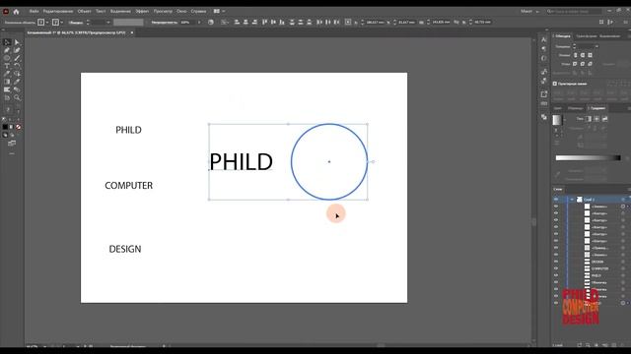Toggle visibility eye of DESIGN layer row
Screen dimensions: 631x354
click(x=556, y=262)
